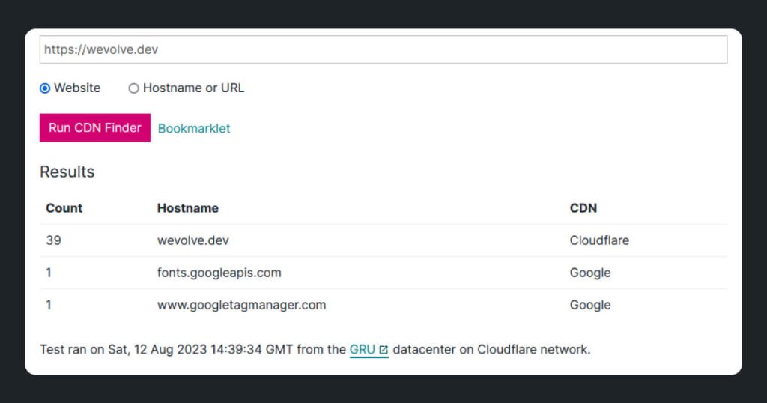767x403 pixels.
Task: Choose the Hostname or URL option
Action: click(x=134, y=88)
